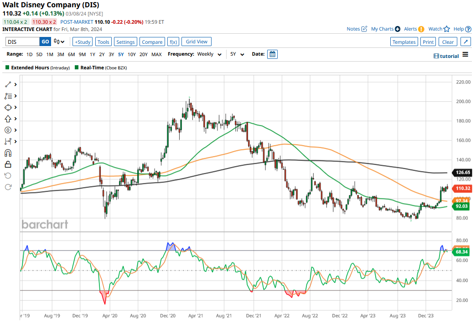Open the Weekly frequency dropdown
This screenshot has width=476, height=323.
click(x=209, y=54)
